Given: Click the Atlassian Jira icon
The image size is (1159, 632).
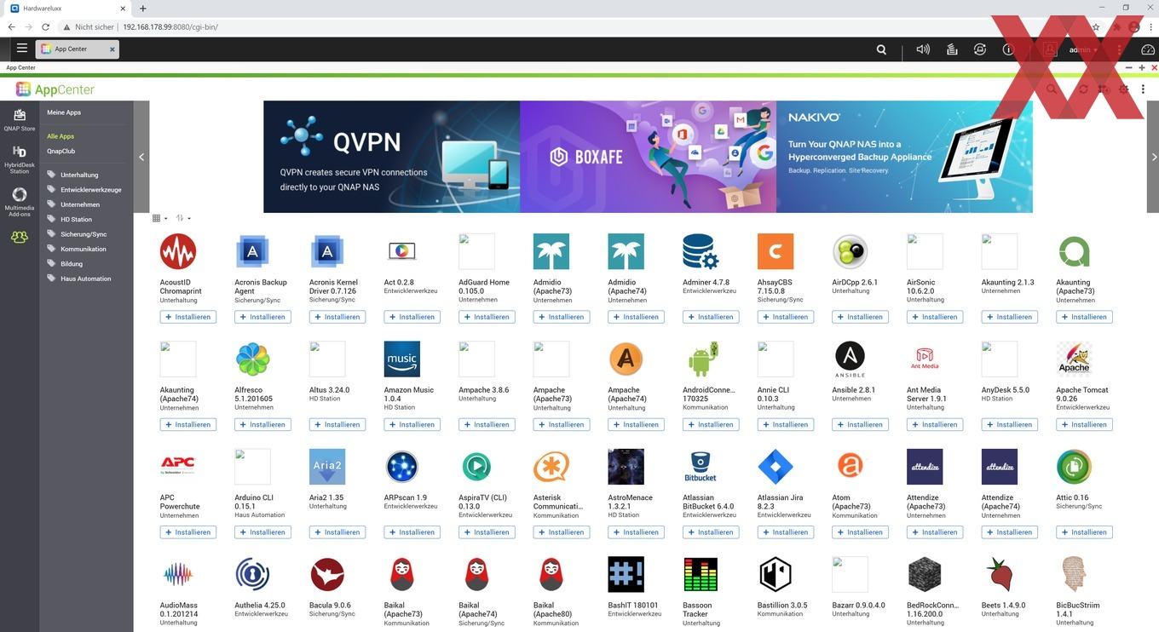Looking at the screenshot, I should click(776, 467).
